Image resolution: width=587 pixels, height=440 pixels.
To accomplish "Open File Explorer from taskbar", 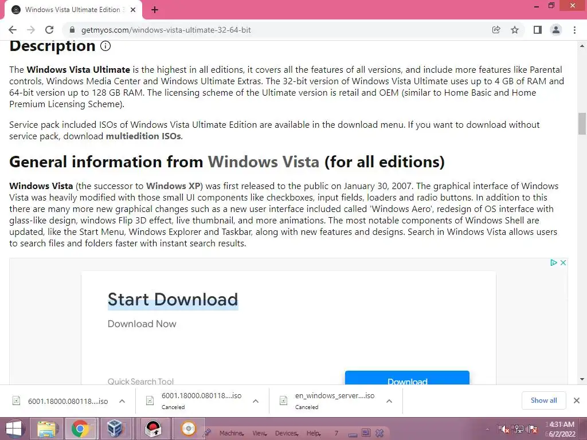I will [x=46, y=429].
